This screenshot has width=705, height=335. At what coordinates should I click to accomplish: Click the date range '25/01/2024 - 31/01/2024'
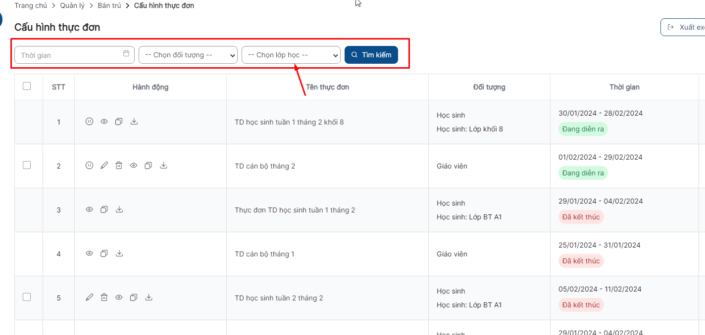coord(600,245)
